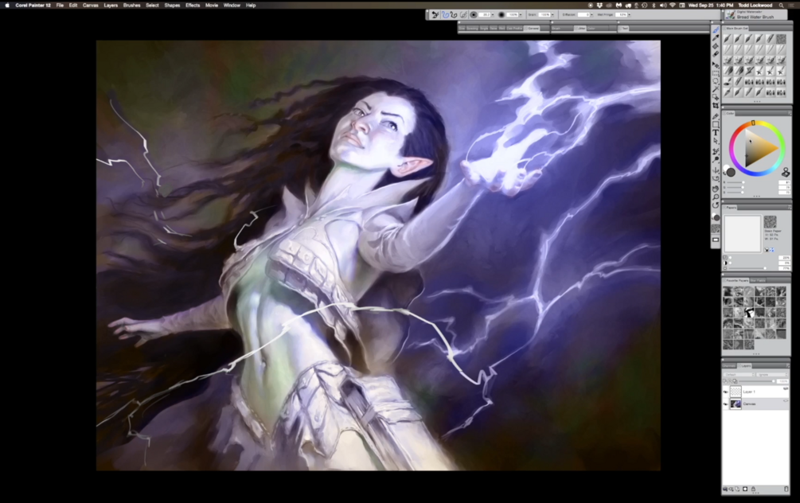Select the Eraser tool

(x=716, y=54)
